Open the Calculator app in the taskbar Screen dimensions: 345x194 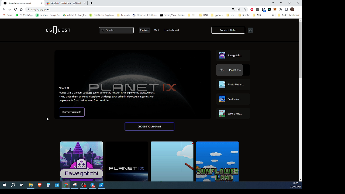[x=48, y=185]
